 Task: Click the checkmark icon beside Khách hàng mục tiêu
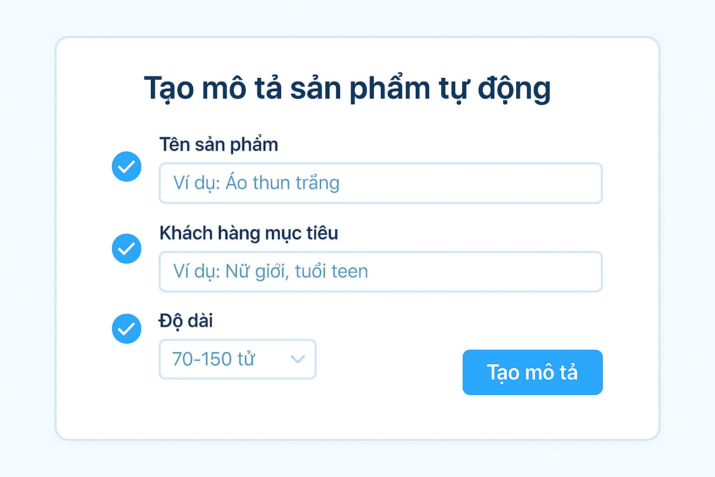(x=127, y=249)
